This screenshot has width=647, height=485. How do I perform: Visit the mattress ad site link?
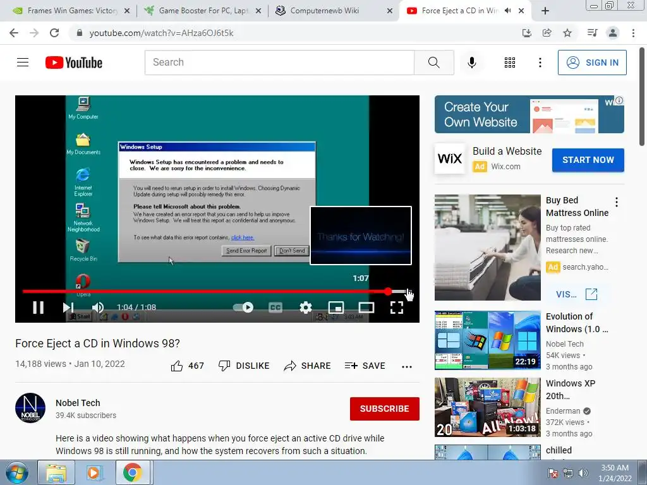[576, 294]
